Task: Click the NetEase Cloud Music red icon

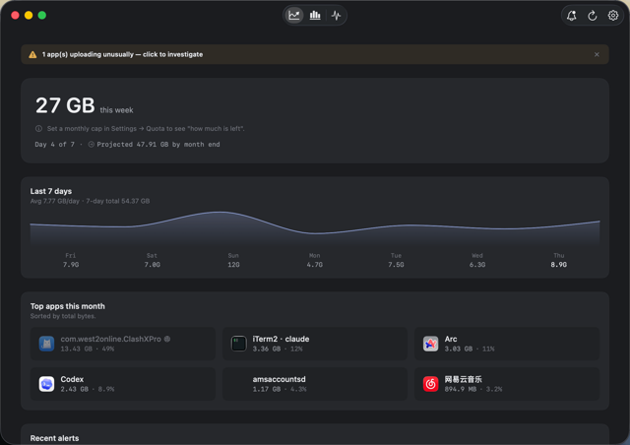Action: click(431, 384)
